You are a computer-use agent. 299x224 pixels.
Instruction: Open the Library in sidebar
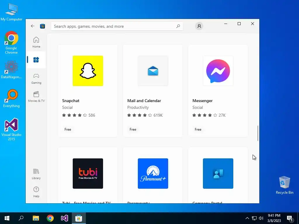(x=36, y=174)
